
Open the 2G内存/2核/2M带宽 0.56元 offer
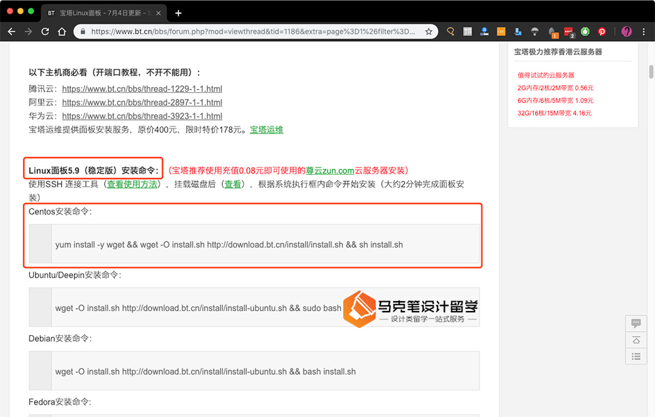555,88
